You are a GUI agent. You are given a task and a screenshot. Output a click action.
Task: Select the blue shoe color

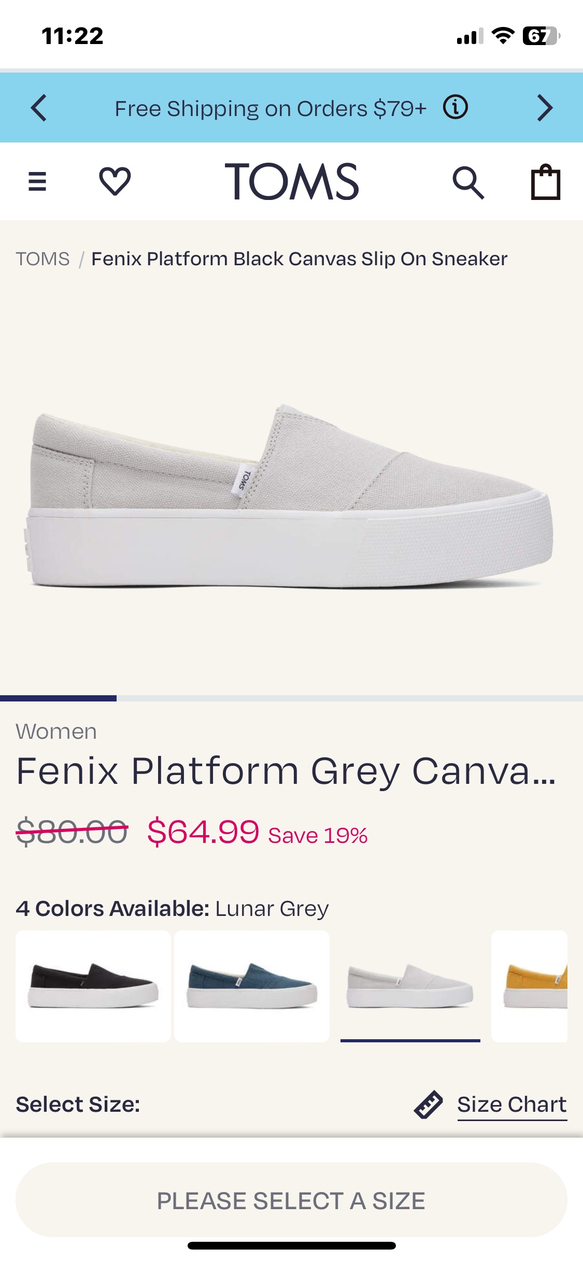click(252, 986)
